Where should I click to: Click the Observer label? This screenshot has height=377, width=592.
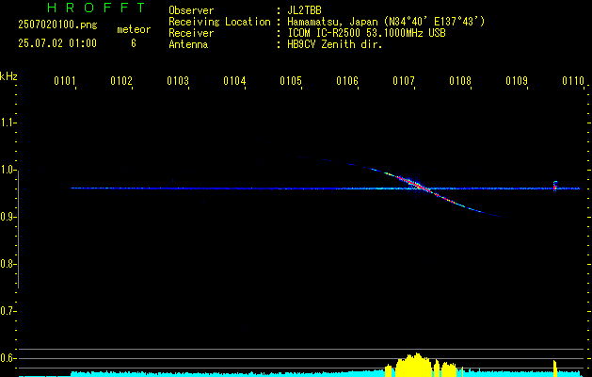(x=191, y=10)
